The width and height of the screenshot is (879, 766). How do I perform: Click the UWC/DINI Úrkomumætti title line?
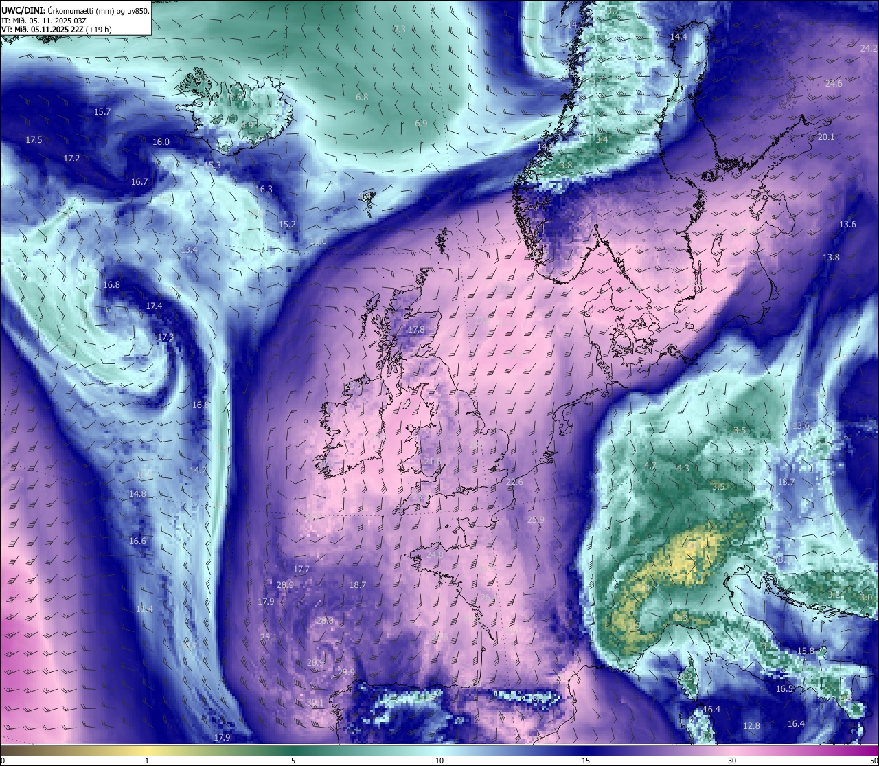pyautogui.click(x=76, y=12)
